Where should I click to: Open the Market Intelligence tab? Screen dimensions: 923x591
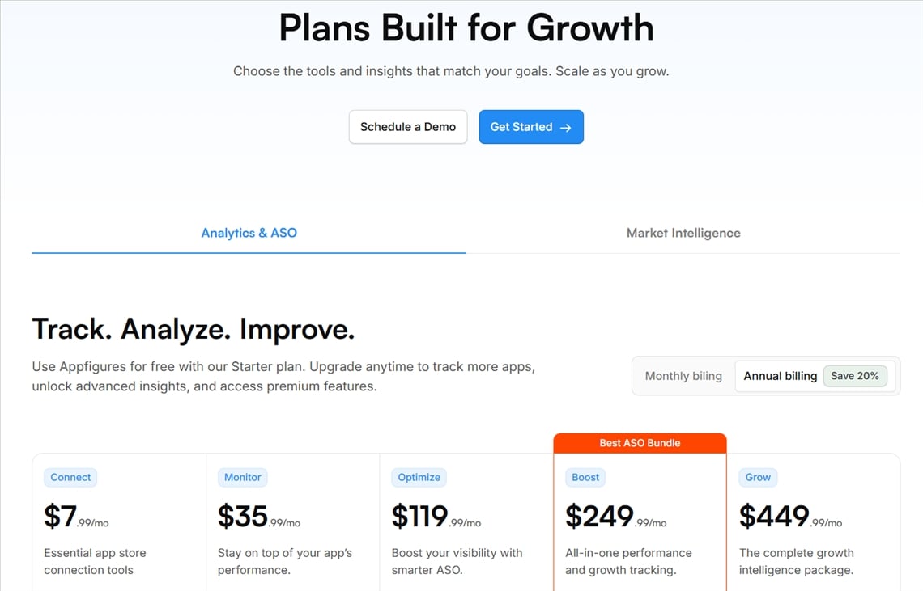pyautogui.click(x=683, y=233)
